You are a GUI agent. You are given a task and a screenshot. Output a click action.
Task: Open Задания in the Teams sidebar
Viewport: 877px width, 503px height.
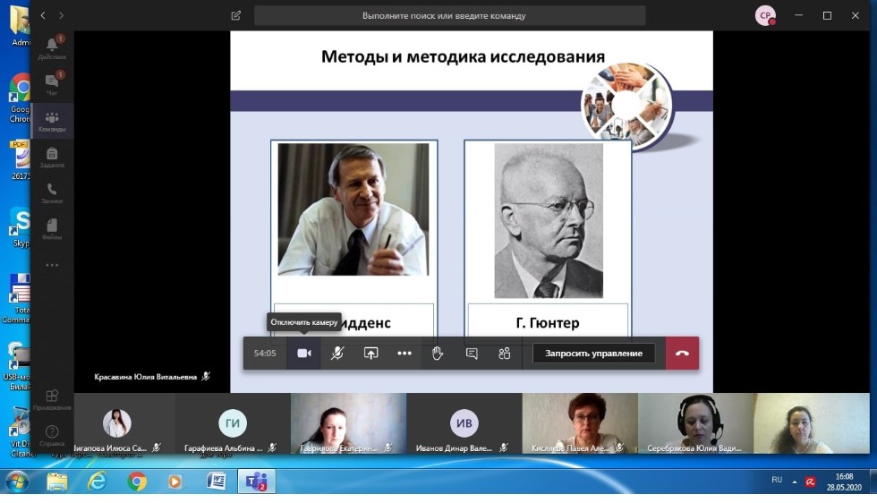[52, 157]
